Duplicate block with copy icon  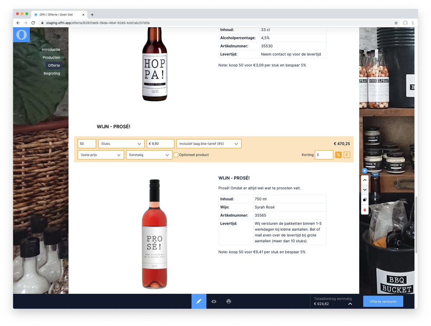[x=365, y=199]
